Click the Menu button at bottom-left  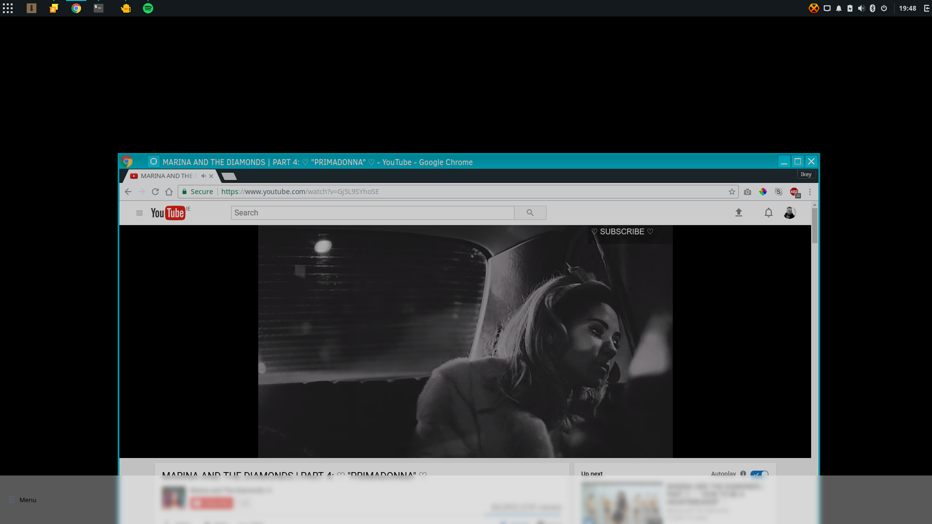[22, 500]
